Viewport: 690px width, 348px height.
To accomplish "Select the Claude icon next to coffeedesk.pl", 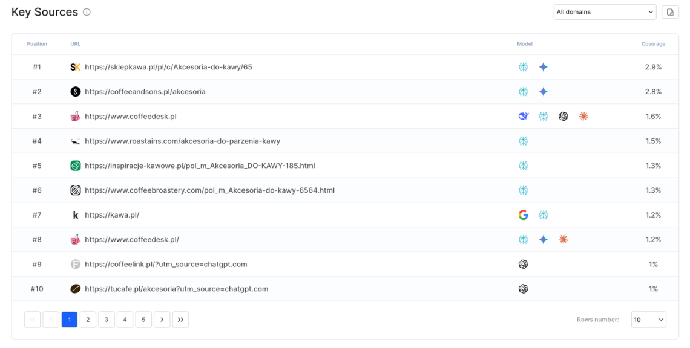I will click(583, 116).
